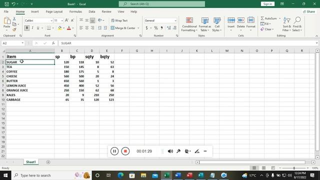Switch to the Page Layout tab
This screenshot has width=320, height=180.
click(x=54, y=11)
